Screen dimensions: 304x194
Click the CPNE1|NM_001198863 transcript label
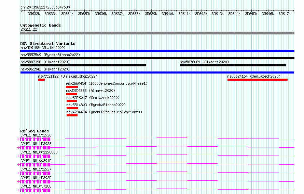point(39,152)
